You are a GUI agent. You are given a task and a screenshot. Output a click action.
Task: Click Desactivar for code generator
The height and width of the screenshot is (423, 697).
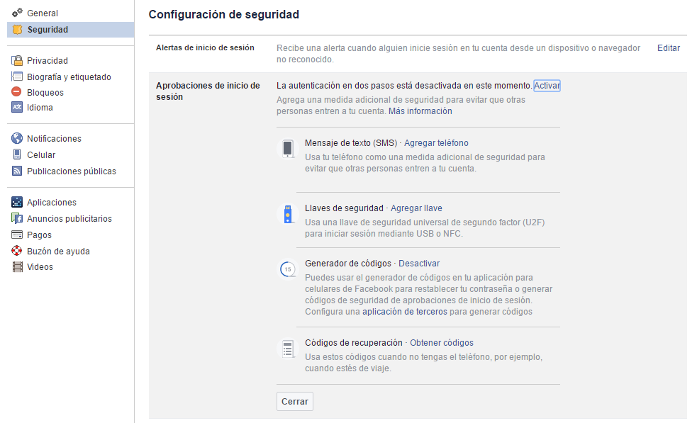(x=419, y=264)
